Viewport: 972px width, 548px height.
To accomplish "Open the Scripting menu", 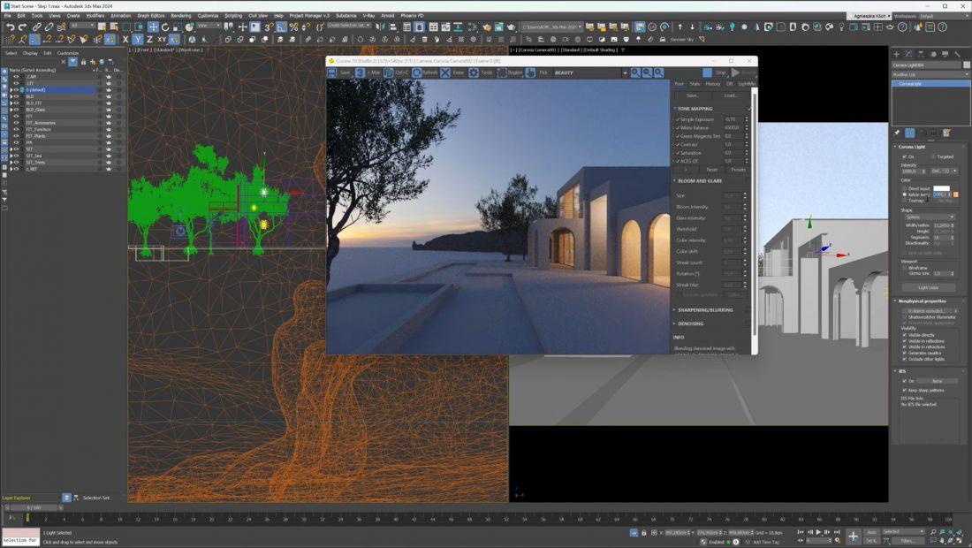I will coord(233,16).
